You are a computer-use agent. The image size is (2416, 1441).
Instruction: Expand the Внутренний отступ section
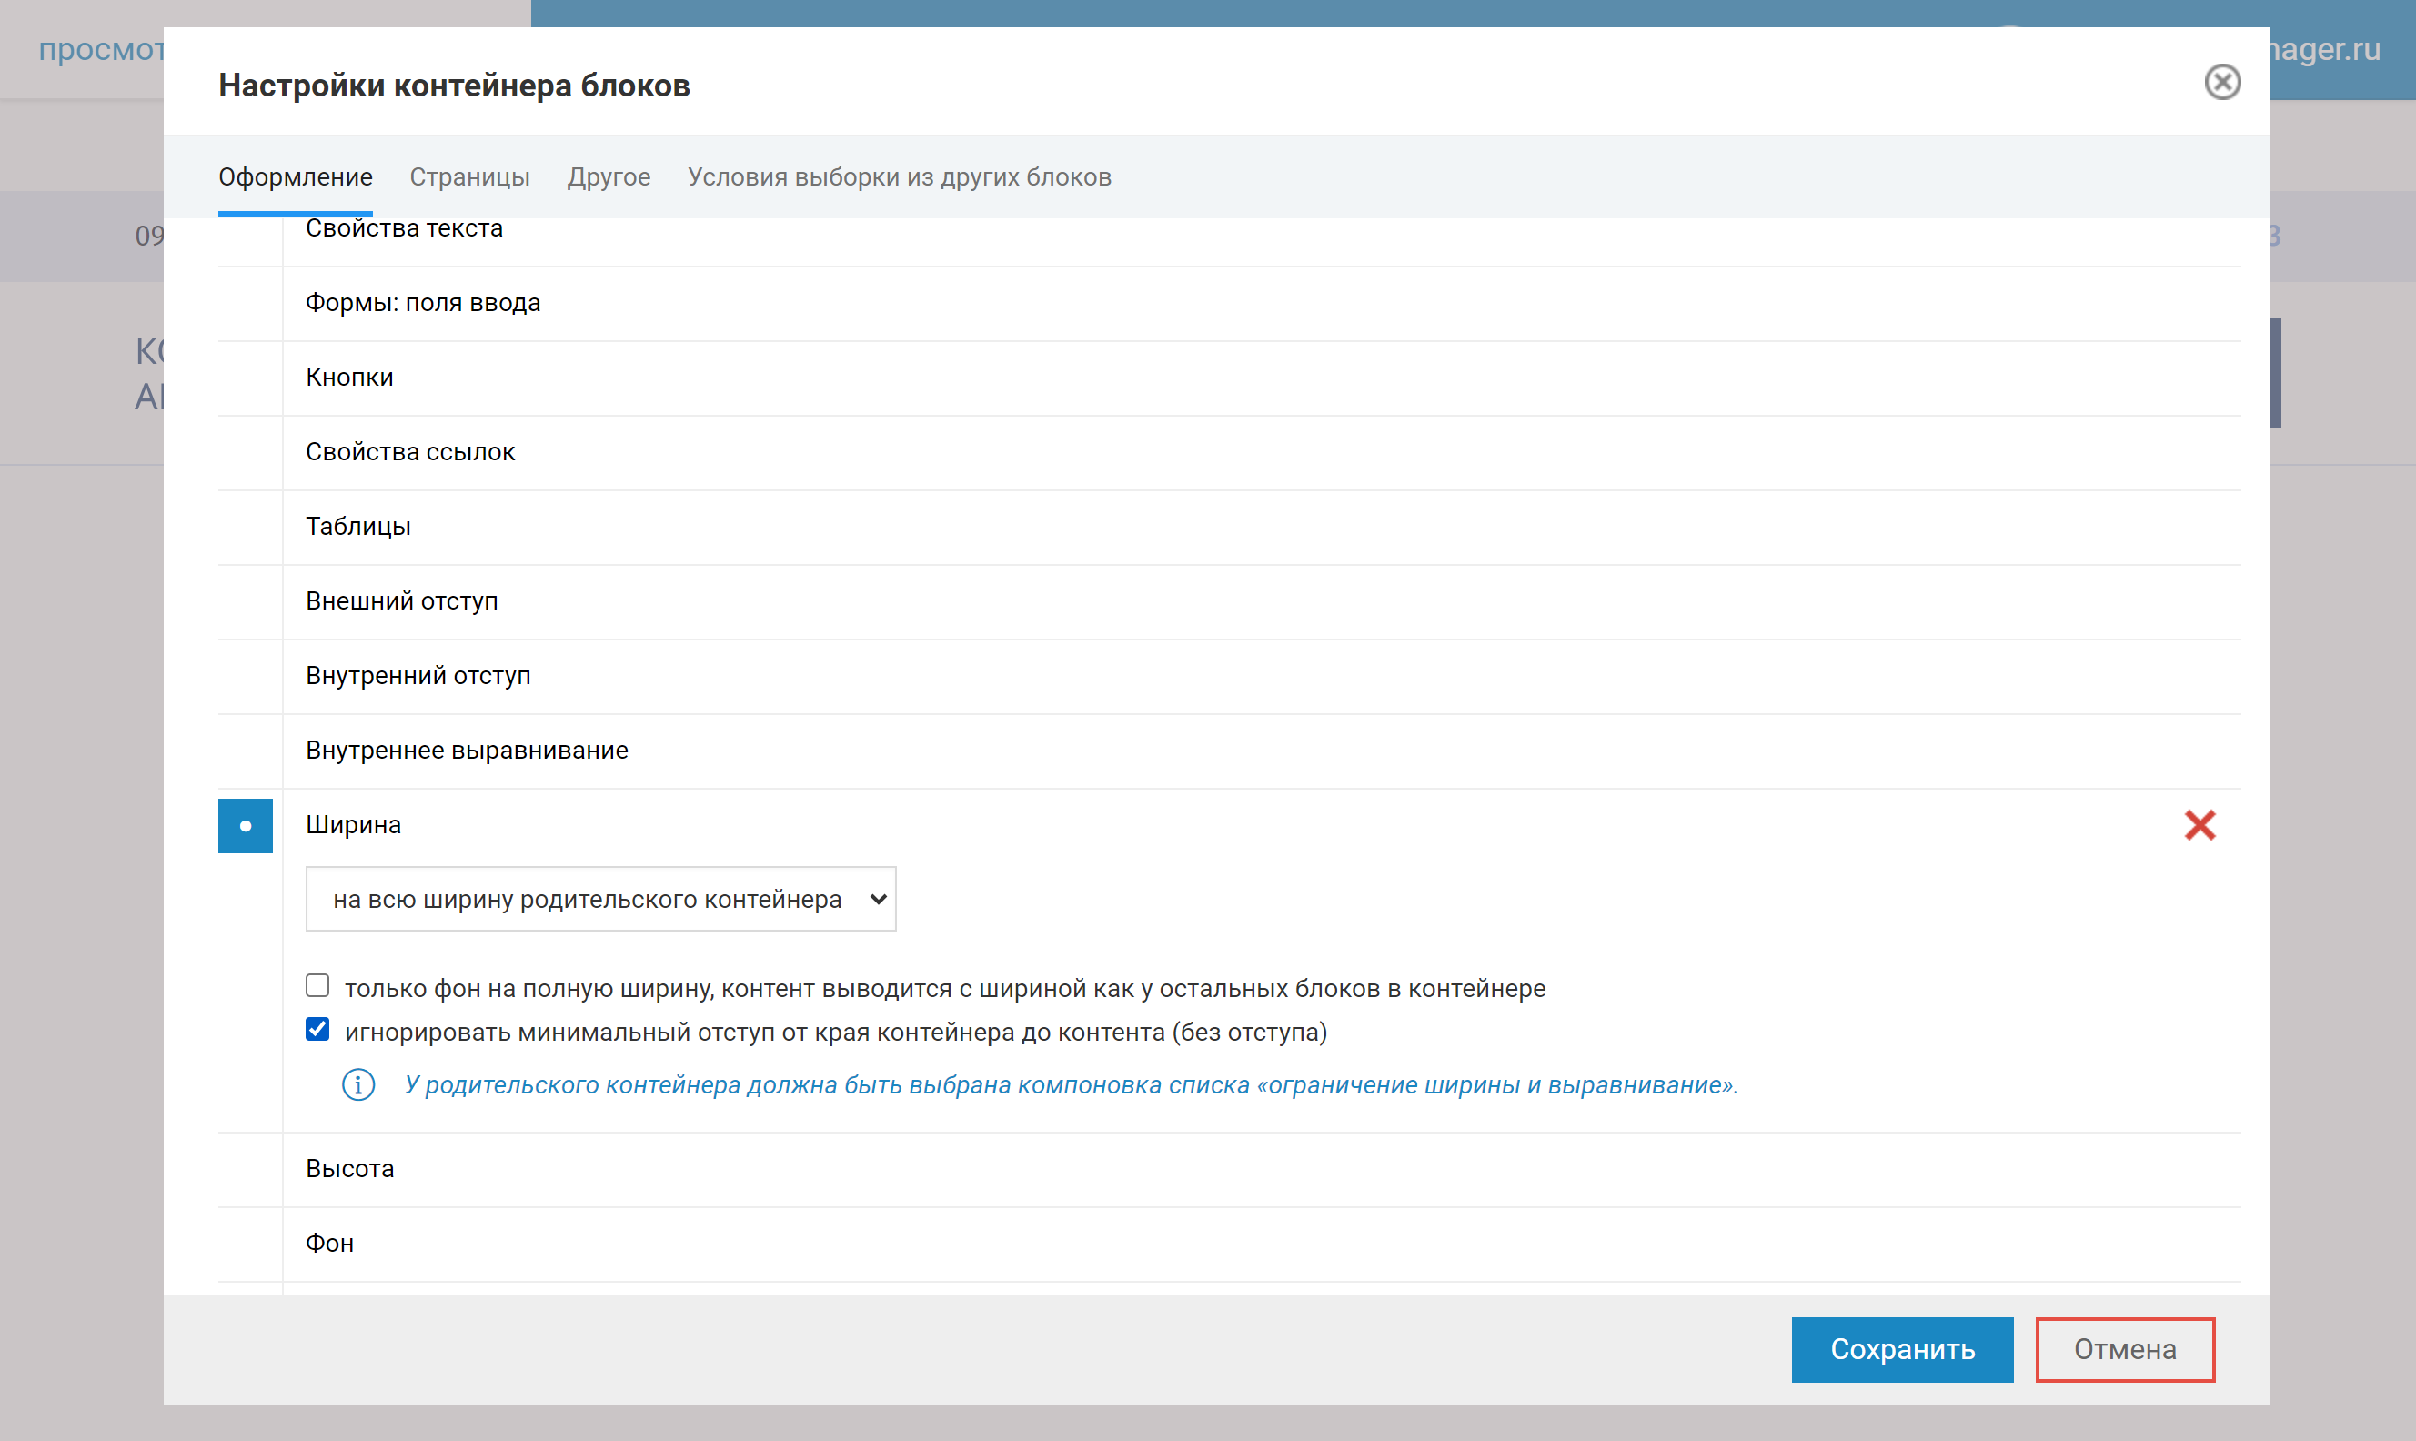tap(418, 676)
